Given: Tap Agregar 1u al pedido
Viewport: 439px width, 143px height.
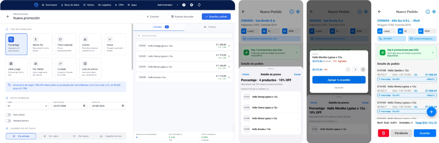Looking at the screenshot, I should [339, 80].
